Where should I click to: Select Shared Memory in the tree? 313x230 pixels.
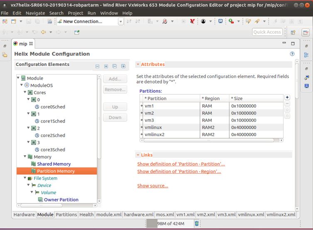click(54, 164)
